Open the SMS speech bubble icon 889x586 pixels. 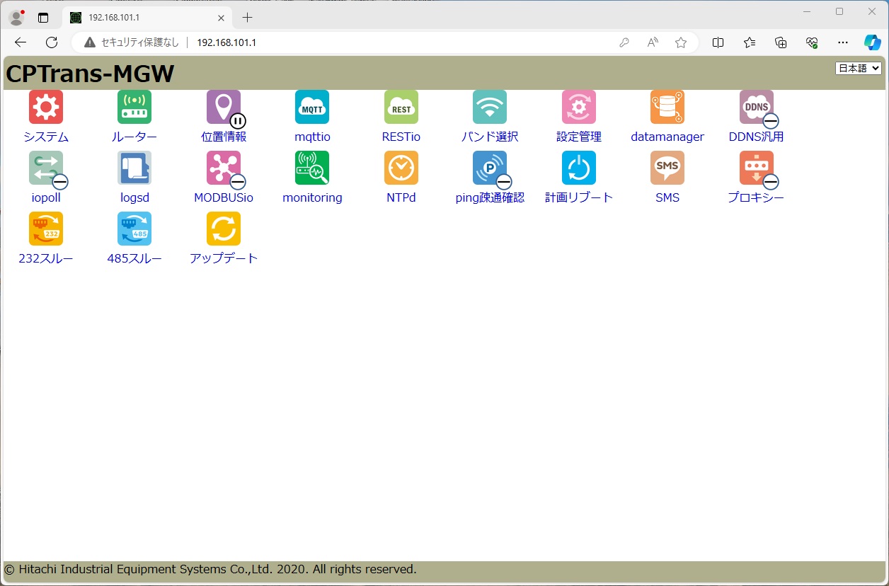pyautogui.click(x=667, y=168)
